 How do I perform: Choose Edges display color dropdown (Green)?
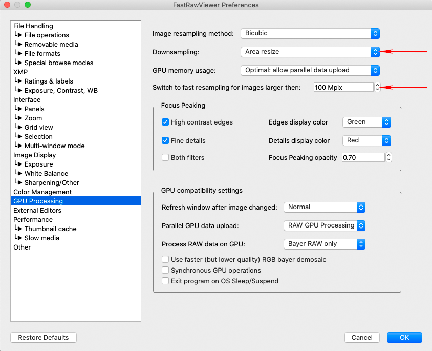coord(366,122)
